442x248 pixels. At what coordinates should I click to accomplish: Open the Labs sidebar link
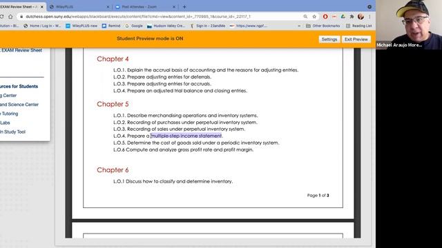(5, 123)
